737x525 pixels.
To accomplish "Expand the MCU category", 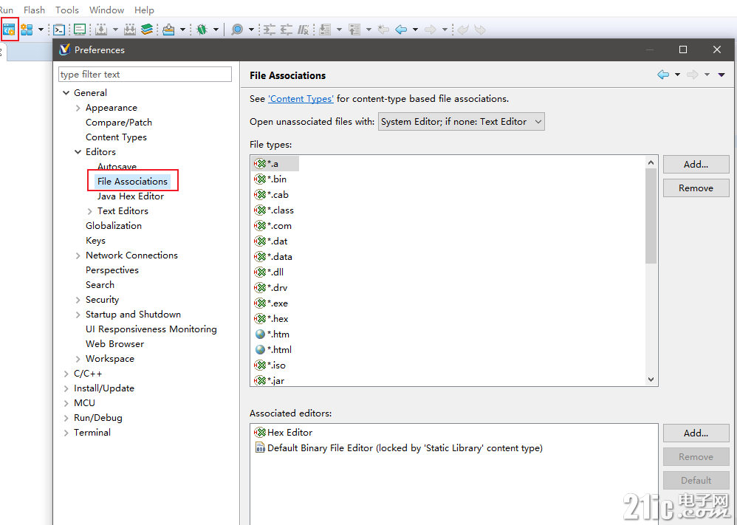I will click(66, 403).
